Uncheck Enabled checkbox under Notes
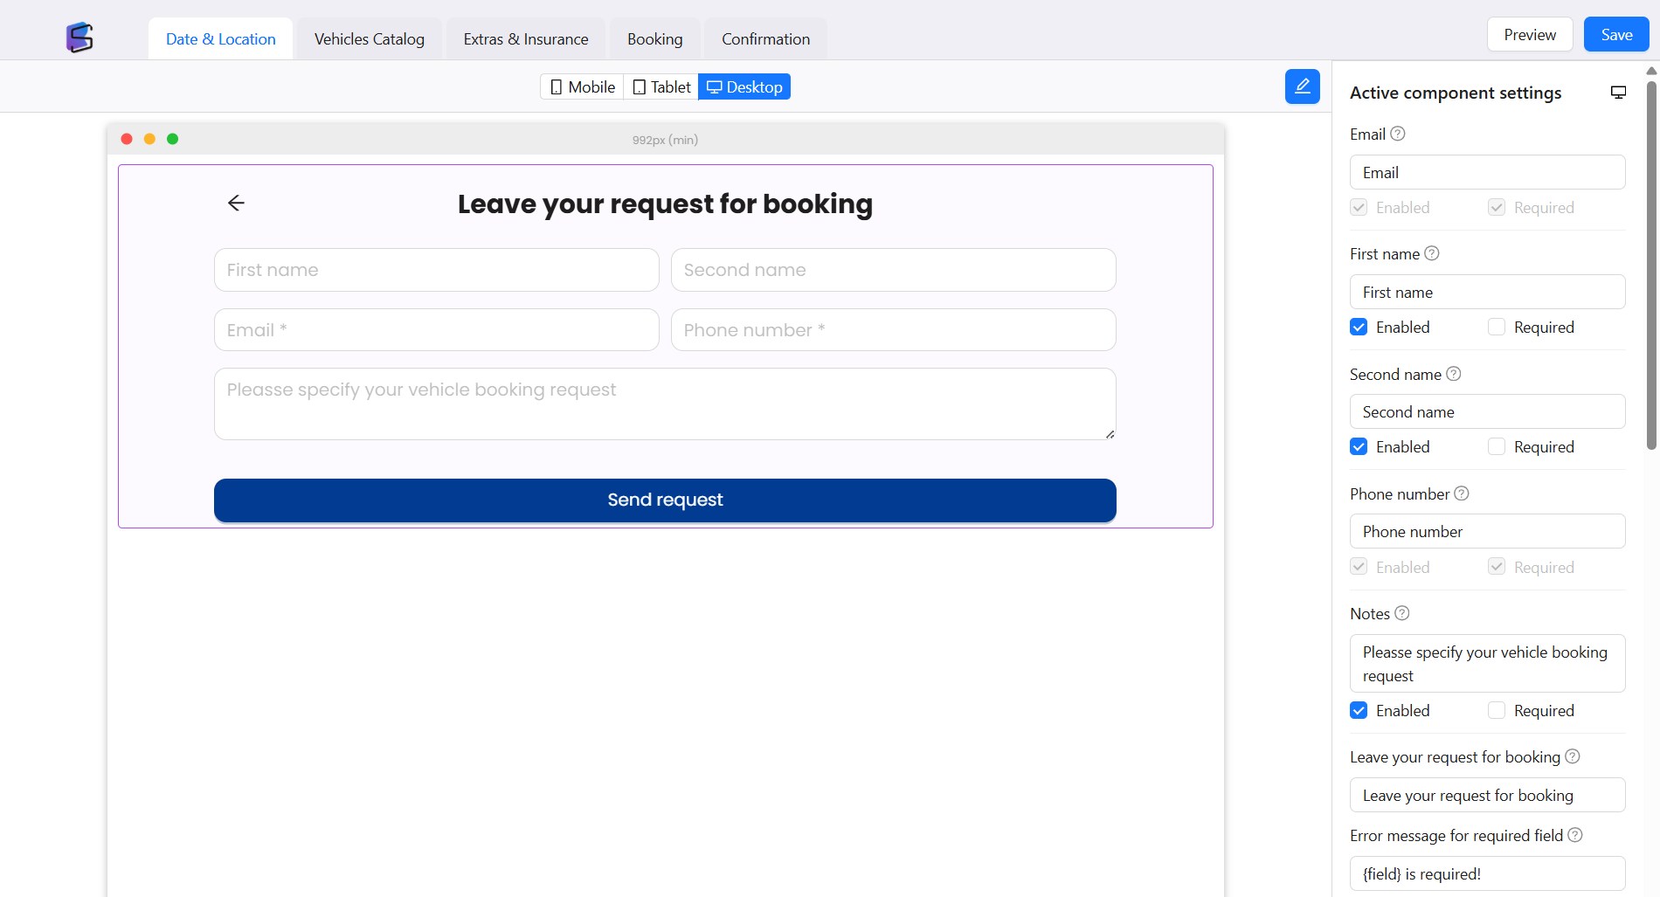This screenshot has width=1660, height=897. click(1359, 711)
